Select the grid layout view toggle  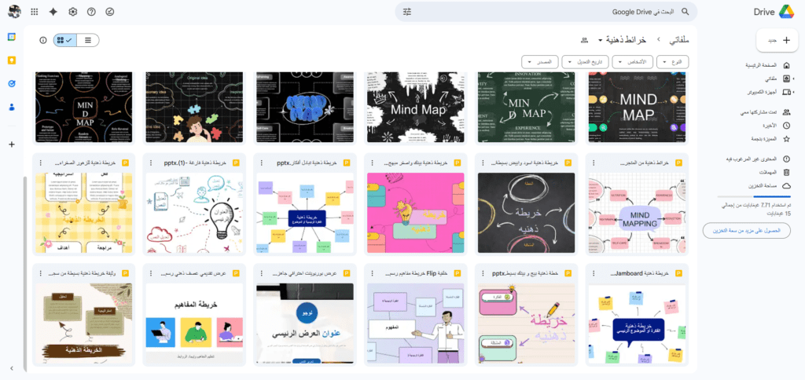(x=65, y=40)
